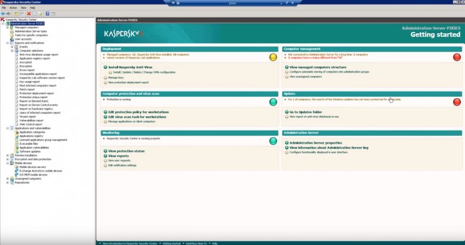Click Interface How-To in bottom bar
Viewport: 465px width, 245px height.
tap(196, 243)
